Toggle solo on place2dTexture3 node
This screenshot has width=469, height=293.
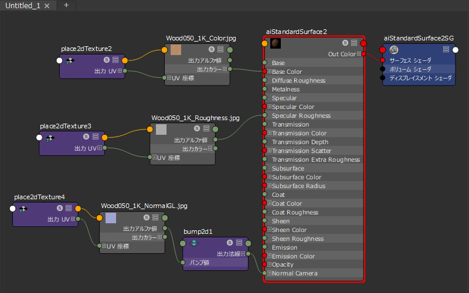tap(86, 138)
